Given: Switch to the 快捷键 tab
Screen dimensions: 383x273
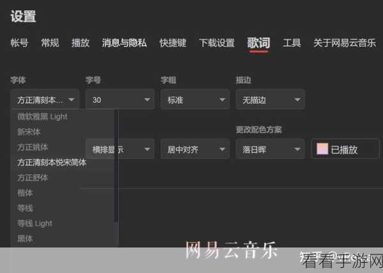Looking at the screenshot, I should (x=173, y=43).
